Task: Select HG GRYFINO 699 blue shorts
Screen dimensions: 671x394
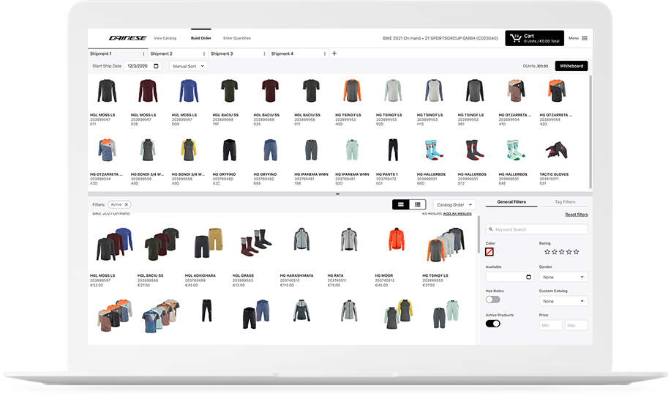Action: tap(270, 150)
